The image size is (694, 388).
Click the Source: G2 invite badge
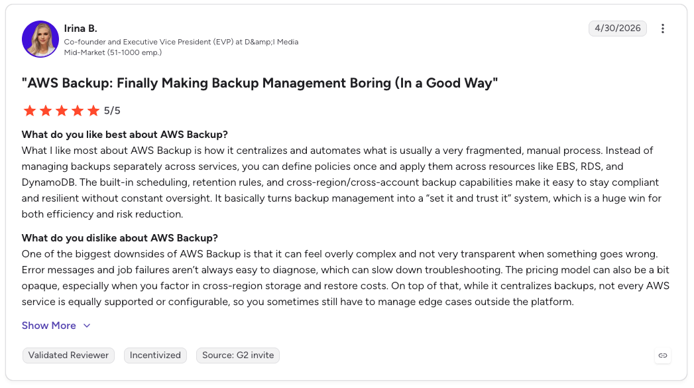(238, 356)
